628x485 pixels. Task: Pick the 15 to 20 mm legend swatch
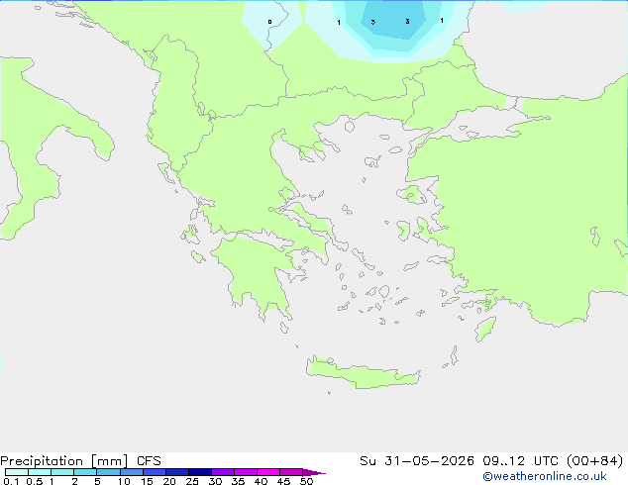point(155,472)
